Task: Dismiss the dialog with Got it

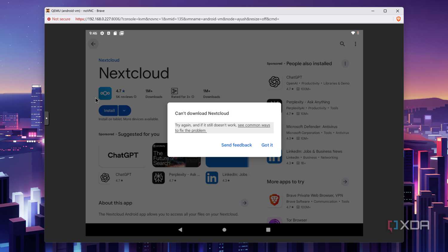Action: click(x=267, y=145)
